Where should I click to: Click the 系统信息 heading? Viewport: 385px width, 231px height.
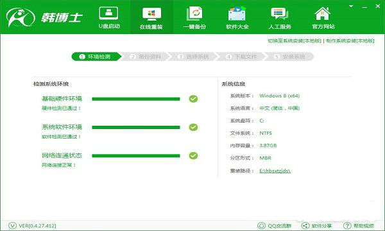234,84
